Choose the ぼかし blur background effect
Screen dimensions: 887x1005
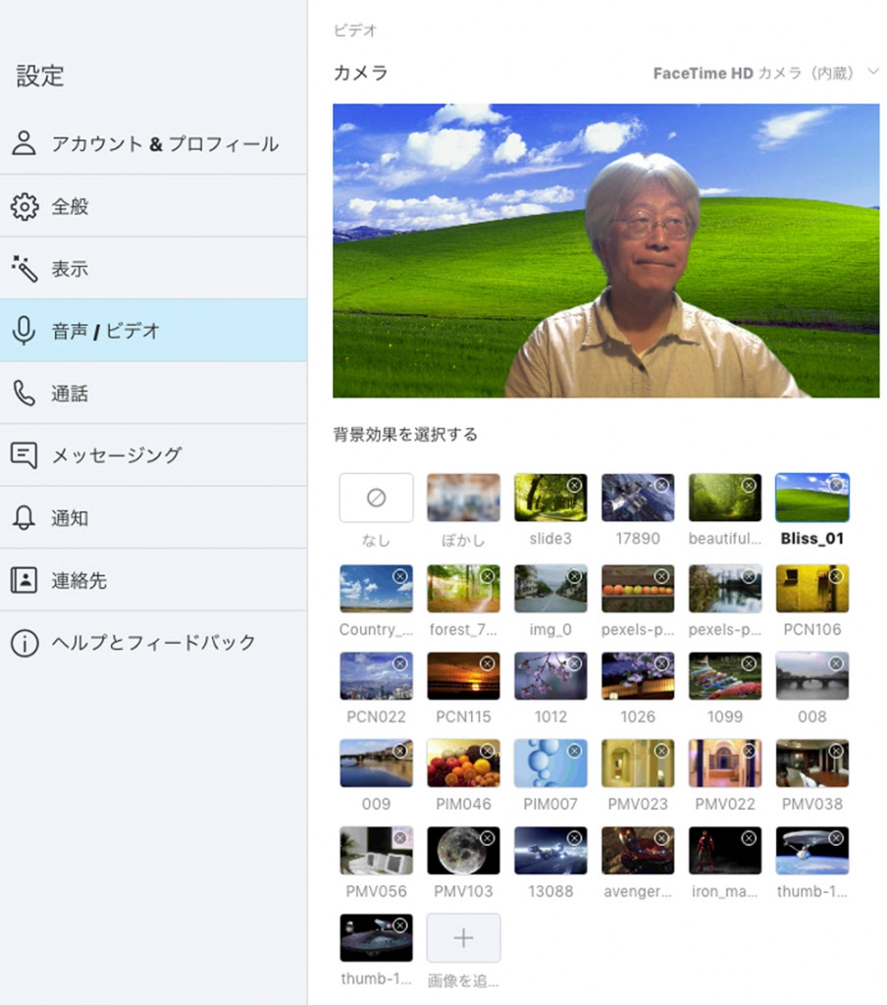463,498
